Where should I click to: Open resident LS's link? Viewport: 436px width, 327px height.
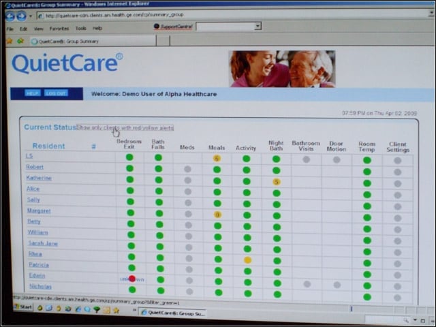pyautogui.click(x=29, y=156)
